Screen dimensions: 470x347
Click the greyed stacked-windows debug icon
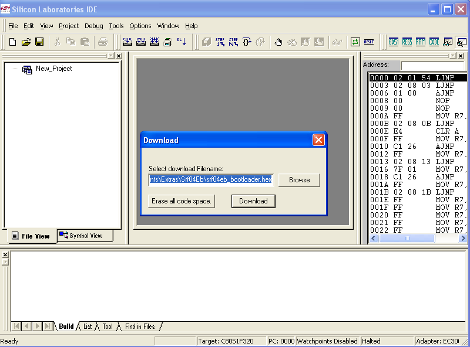click(207, 42)
